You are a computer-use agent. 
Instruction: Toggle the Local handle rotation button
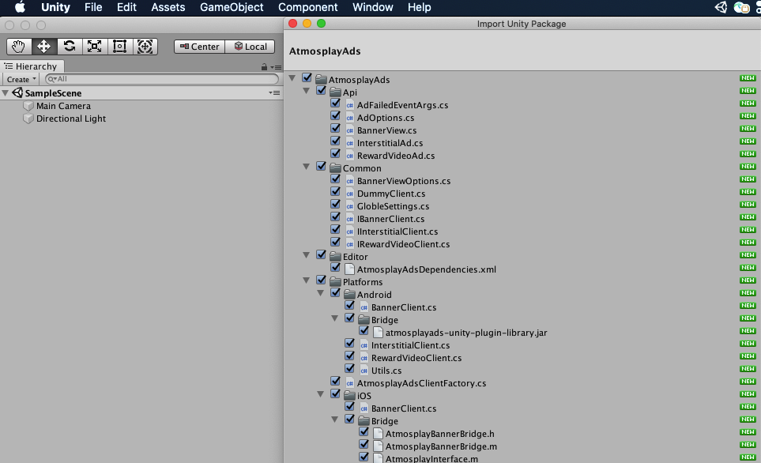coord(251,47)
